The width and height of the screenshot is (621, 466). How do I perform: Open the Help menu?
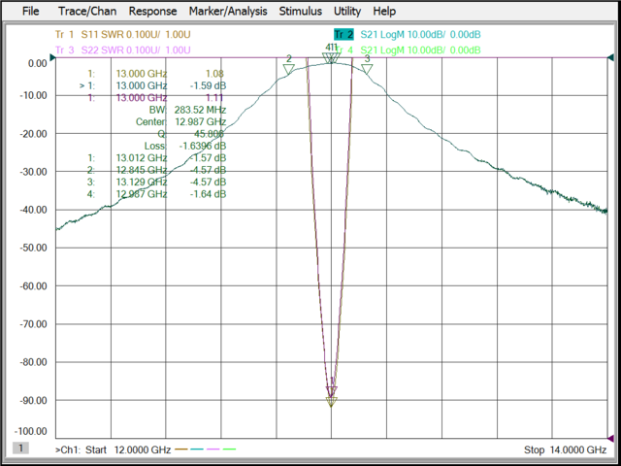384,11
